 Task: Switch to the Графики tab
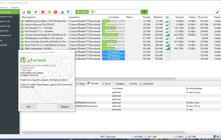119,84
